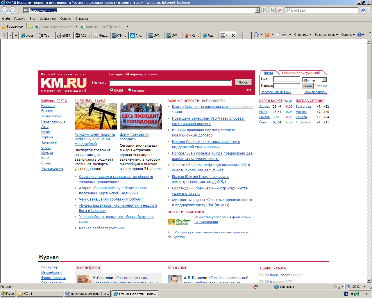Click the red Stop loading icon
Screen dimensions: 372x298
click(280, 10)
